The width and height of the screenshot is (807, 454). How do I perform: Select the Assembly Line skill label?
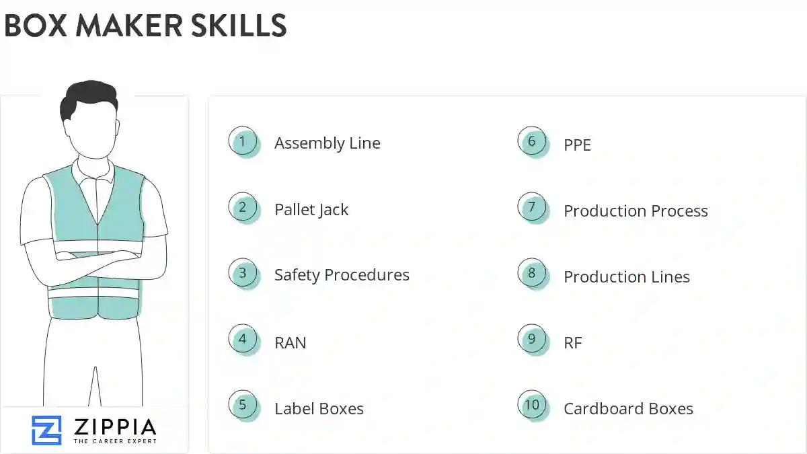click(x=328, y=143)
